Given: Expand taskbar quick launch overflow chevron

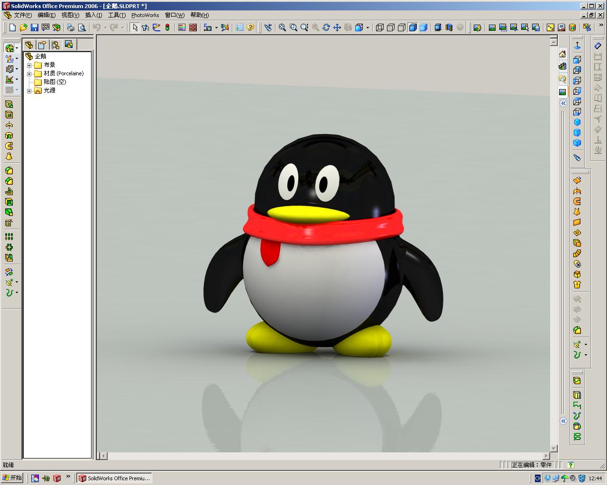Looking at the screenshot, I should click(x=68, y=477).
